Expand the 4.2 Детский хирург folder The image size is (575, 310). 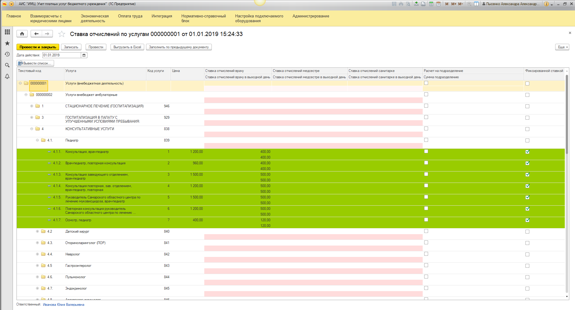click(x=37, y=231)
